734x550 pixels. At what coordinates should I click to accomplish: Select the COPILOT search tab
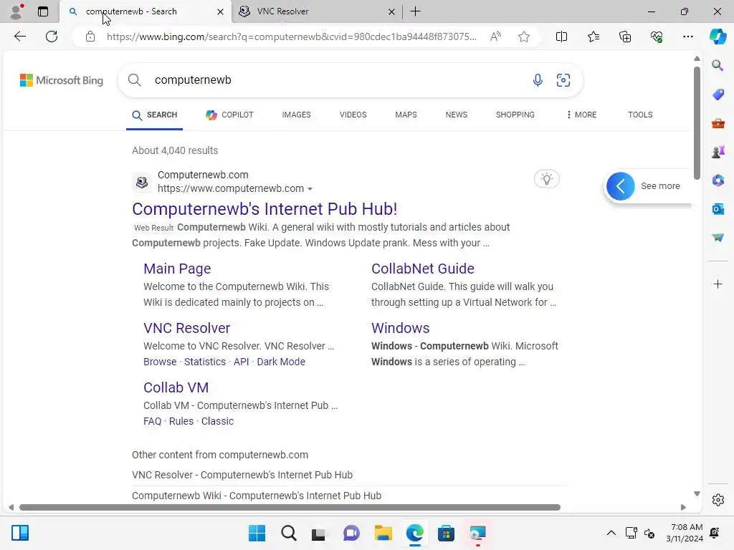(x=230, y=115)
